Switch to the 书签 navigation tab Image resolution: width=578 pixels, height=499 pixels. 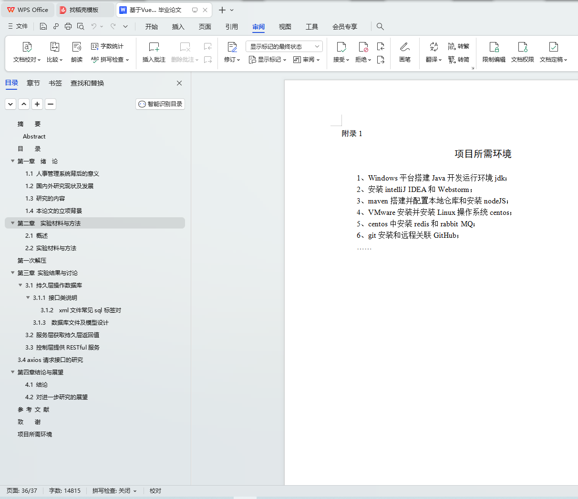coord(55,83)
